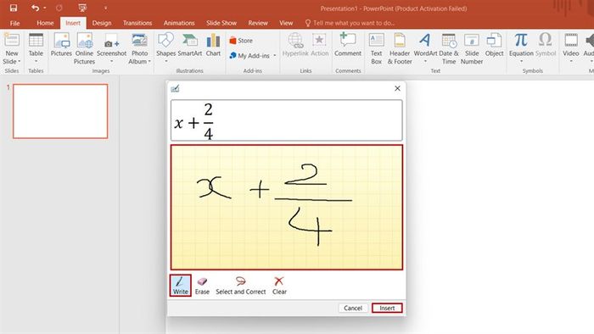Toggle the Write pen tool
This screenshot has width=594, height=334.
[x=180, y=286]
